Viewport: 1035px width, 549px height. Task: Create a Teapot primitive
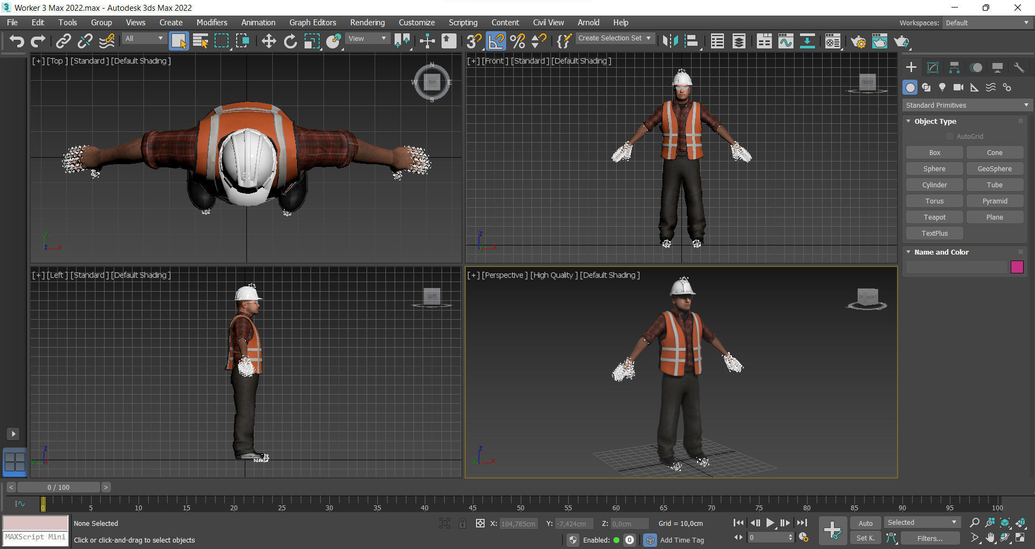(934, 217)
